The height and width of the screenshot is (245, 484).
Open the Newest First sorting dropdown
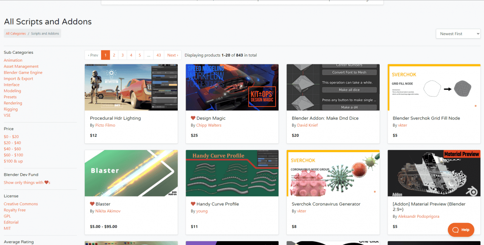[458, 33]
